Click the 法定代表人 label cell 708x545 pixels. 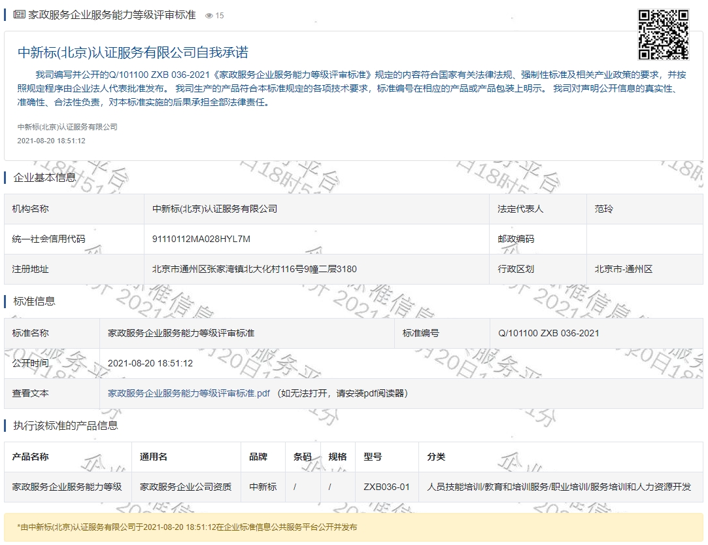pos(538,209)
